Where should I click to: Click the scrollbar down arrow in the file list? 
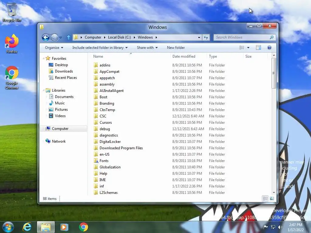point(274,193)
